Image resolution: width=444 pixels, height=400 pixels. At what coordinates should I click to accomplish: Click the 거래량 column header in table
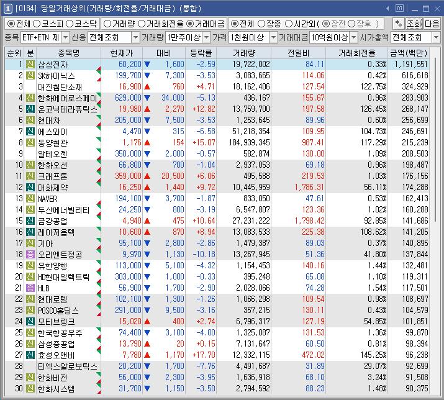click(x=244, y=53)
